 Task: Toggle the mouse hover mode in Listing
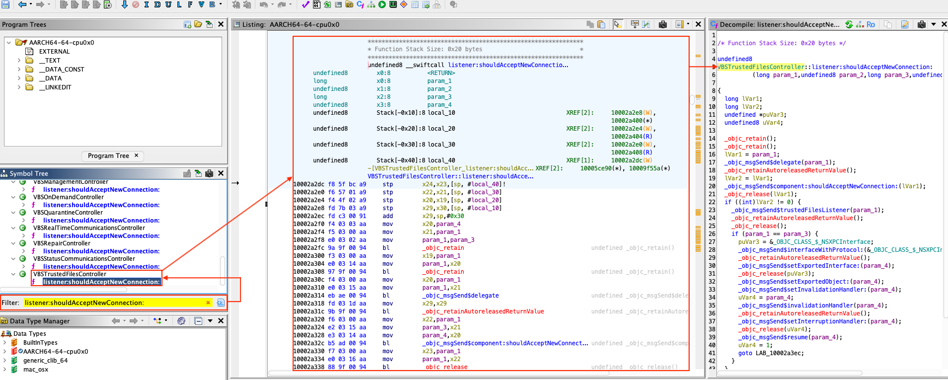(x=618, y=24)
